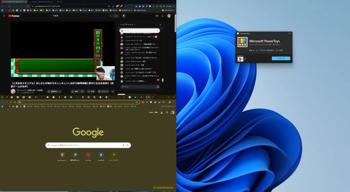
Task: Open the YouTube hamburger guide menu
Action: [x=4, y=16]
